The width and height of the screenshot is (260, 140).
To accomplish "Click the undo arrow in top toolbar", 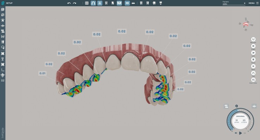I will [x=69, y=3].
